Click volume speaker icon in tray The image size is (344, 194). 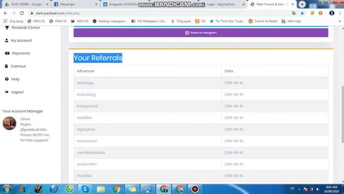point(318,189)
